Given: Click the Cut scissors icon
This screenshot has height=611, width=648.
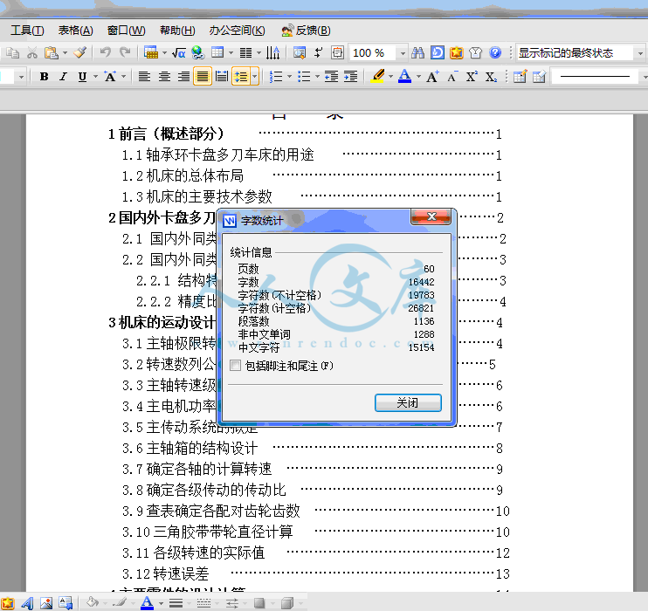Looking at the screenshot, I should coord(31,53).
